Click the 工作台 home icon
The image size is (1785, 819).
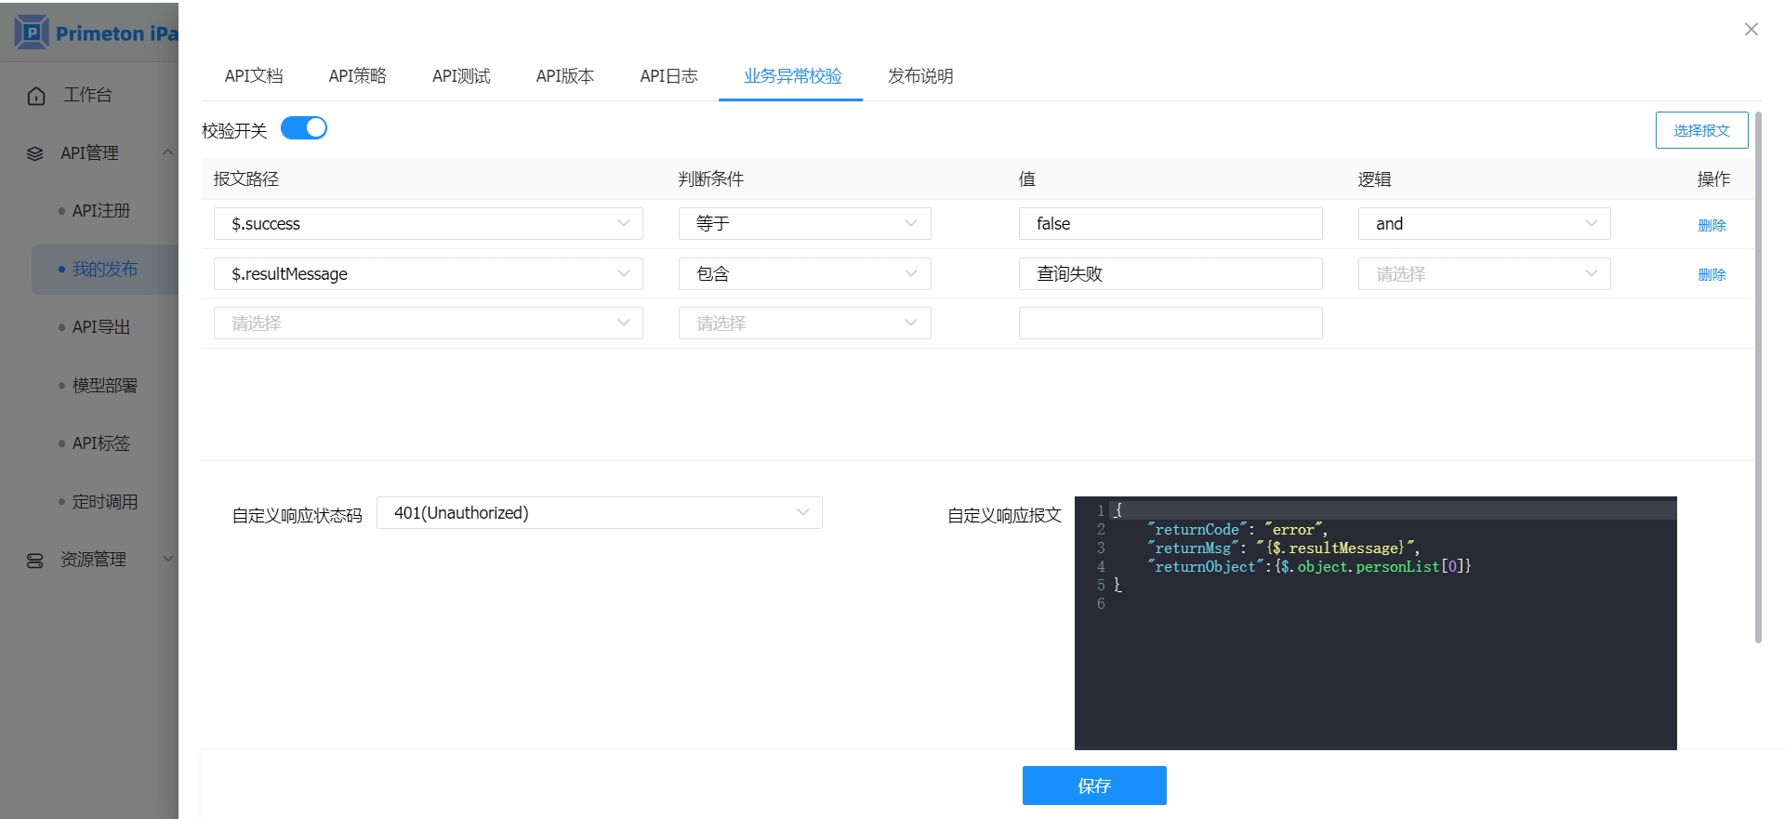36,96
